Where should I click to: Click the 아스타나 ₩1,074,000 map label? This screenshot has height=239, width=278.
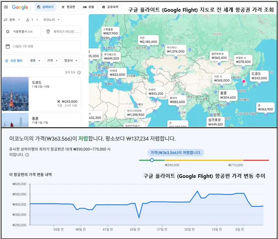[176, 50]
